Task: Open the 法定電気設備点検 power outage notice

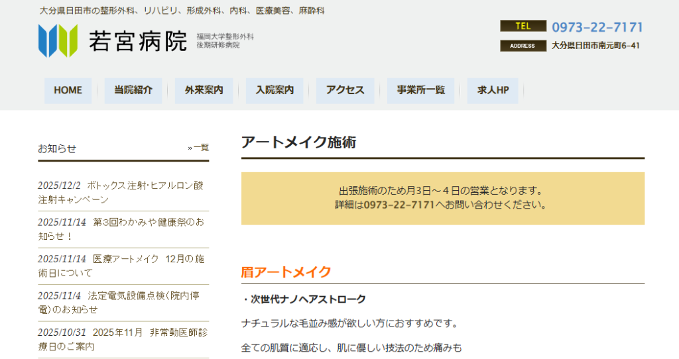Action: [121, 302]
